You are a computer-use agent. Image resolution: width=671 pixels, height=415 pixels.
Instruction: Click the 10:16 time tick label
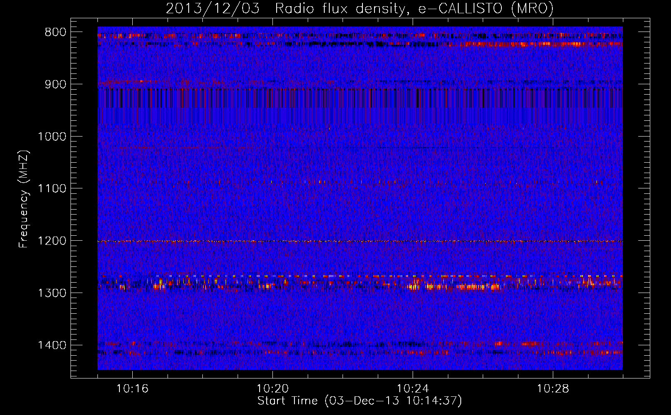[132, 389]
